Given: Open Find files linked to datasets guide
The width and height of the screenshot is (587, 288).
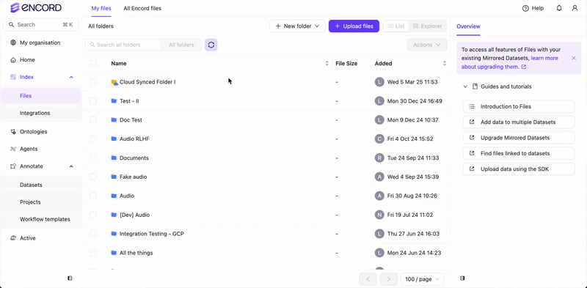Looking at the screenshot, I should click(519, 153).
